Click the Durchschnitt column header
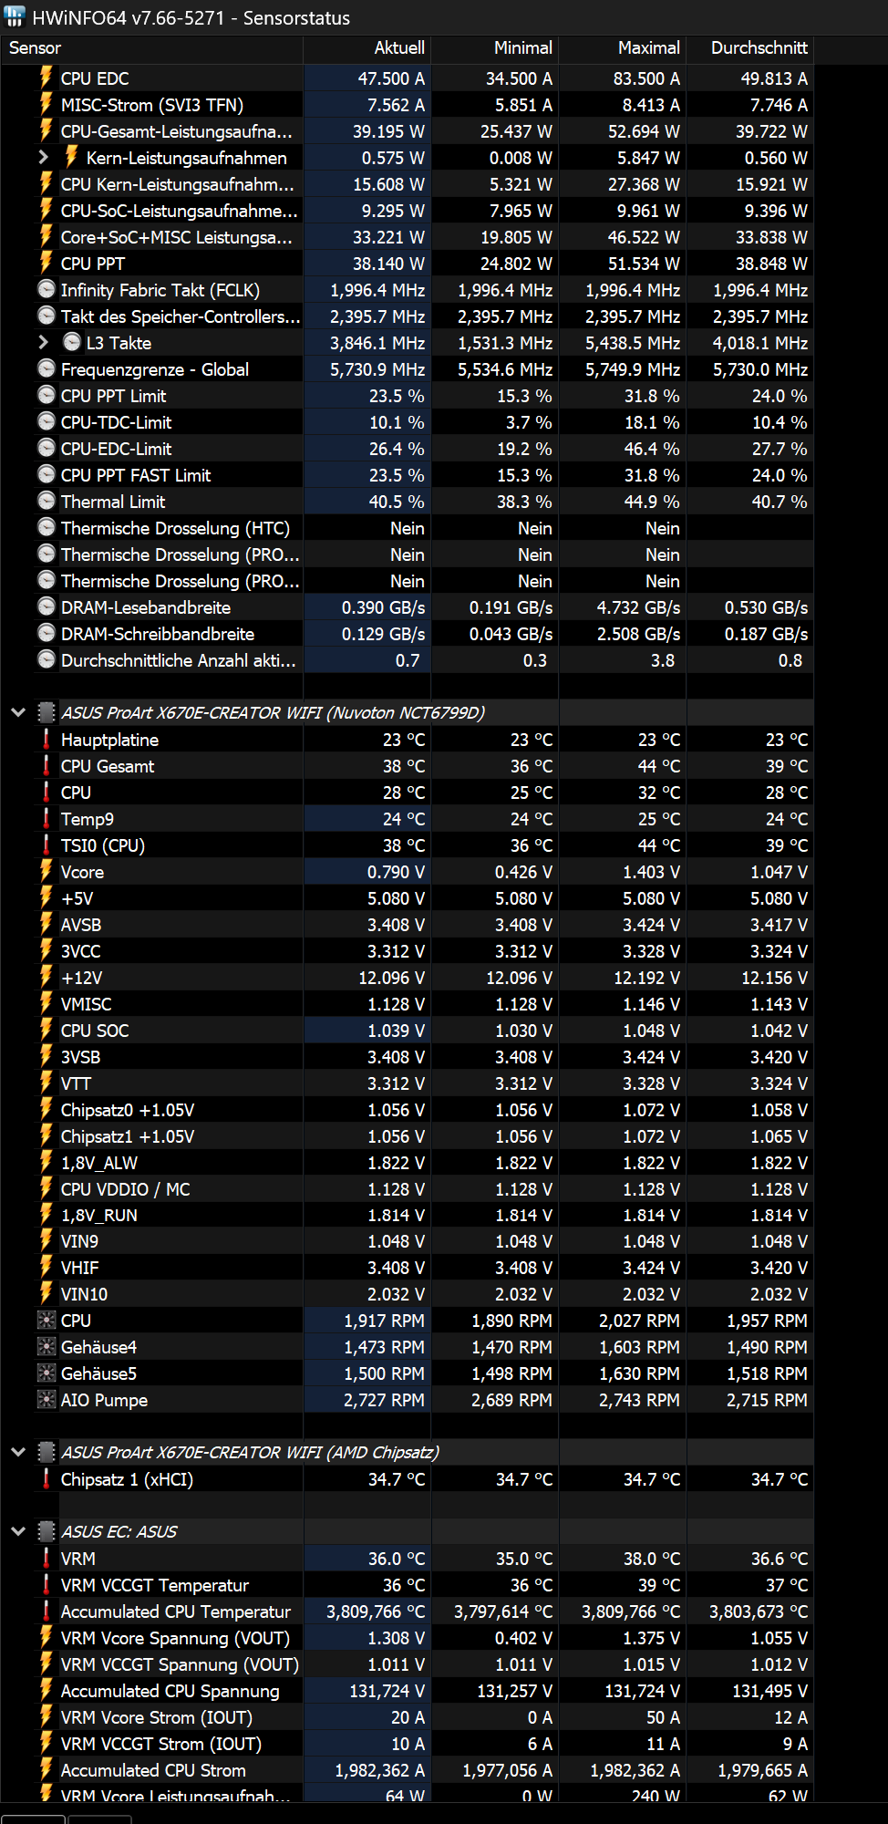This screenshot has height=1824, width=888. (749, 48)
